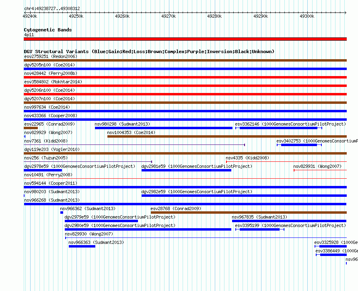Viewport: 358px width, 291px height.
Task: Click the 49270k ruler position
Action: pos(169,16)
